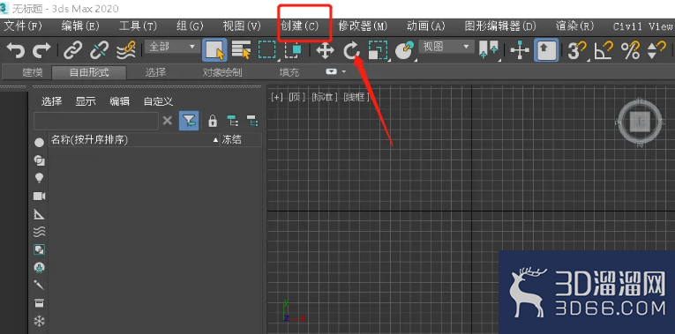This screenshot has width=675, height=334.
Task: Click the Redo arrow icon
Action: tap(41, 50)
